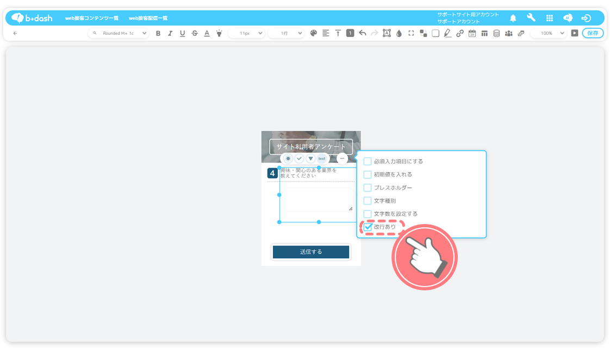610x353 pixels.
Task: Click inside the survey answer textarea
Action: [319, 199]
